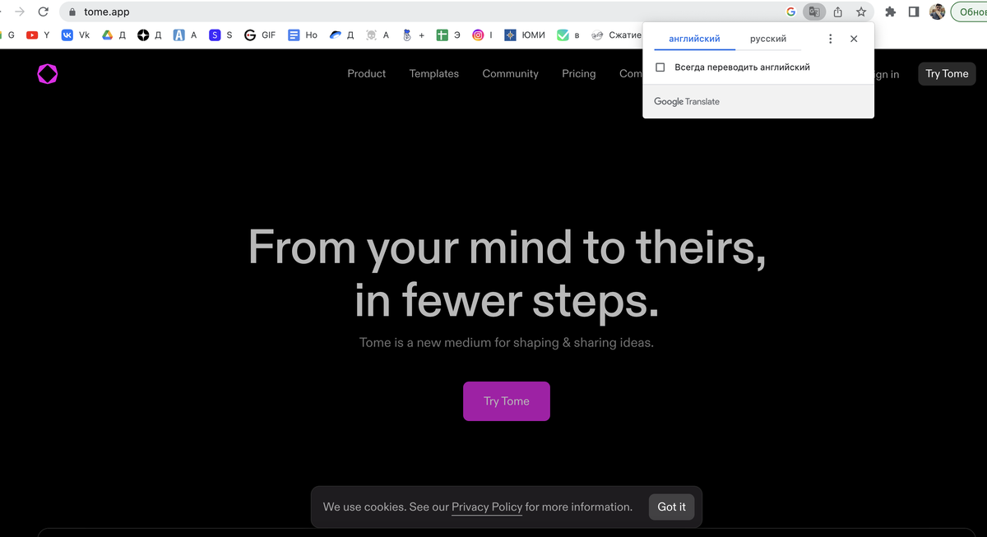Click the purple Try Tome button
The image size is (987, 537).
(507, 401)
